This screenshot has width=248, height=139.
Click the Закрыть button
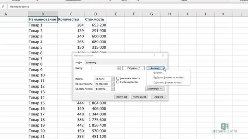[x=159, y=97]
